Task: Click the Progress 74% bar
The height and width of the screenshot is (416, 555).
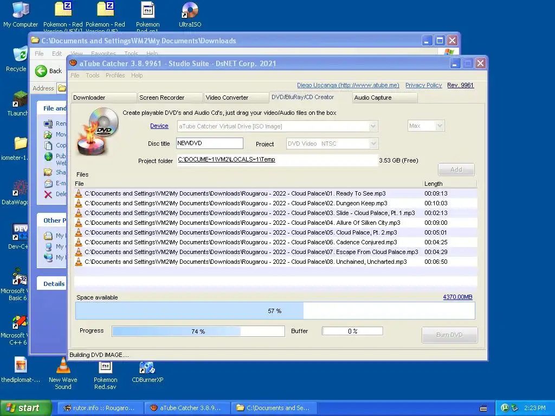Action: [x=198, y=331]
